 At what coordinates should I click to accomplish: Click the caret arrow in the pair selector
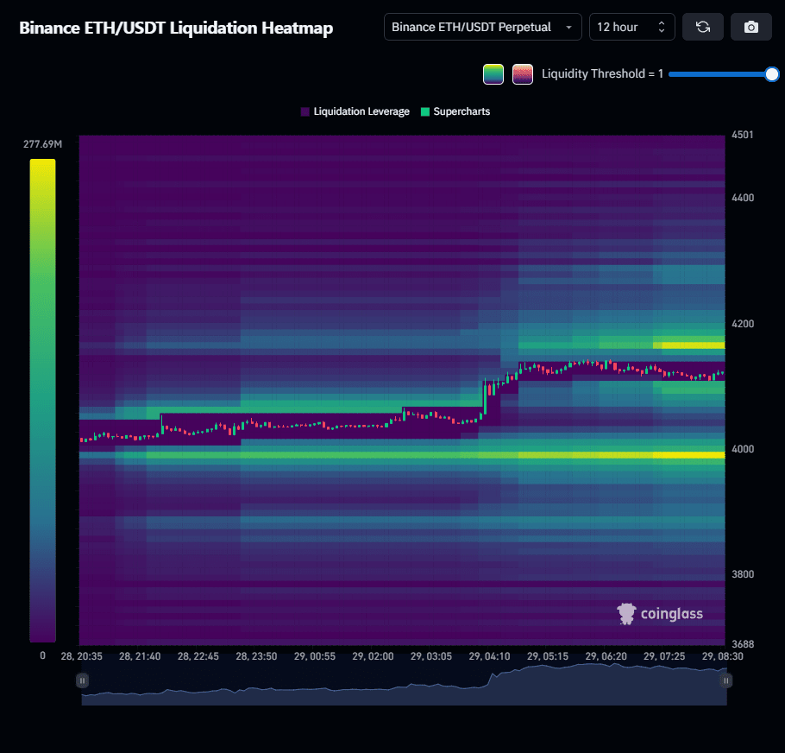(x=568, y=28)
